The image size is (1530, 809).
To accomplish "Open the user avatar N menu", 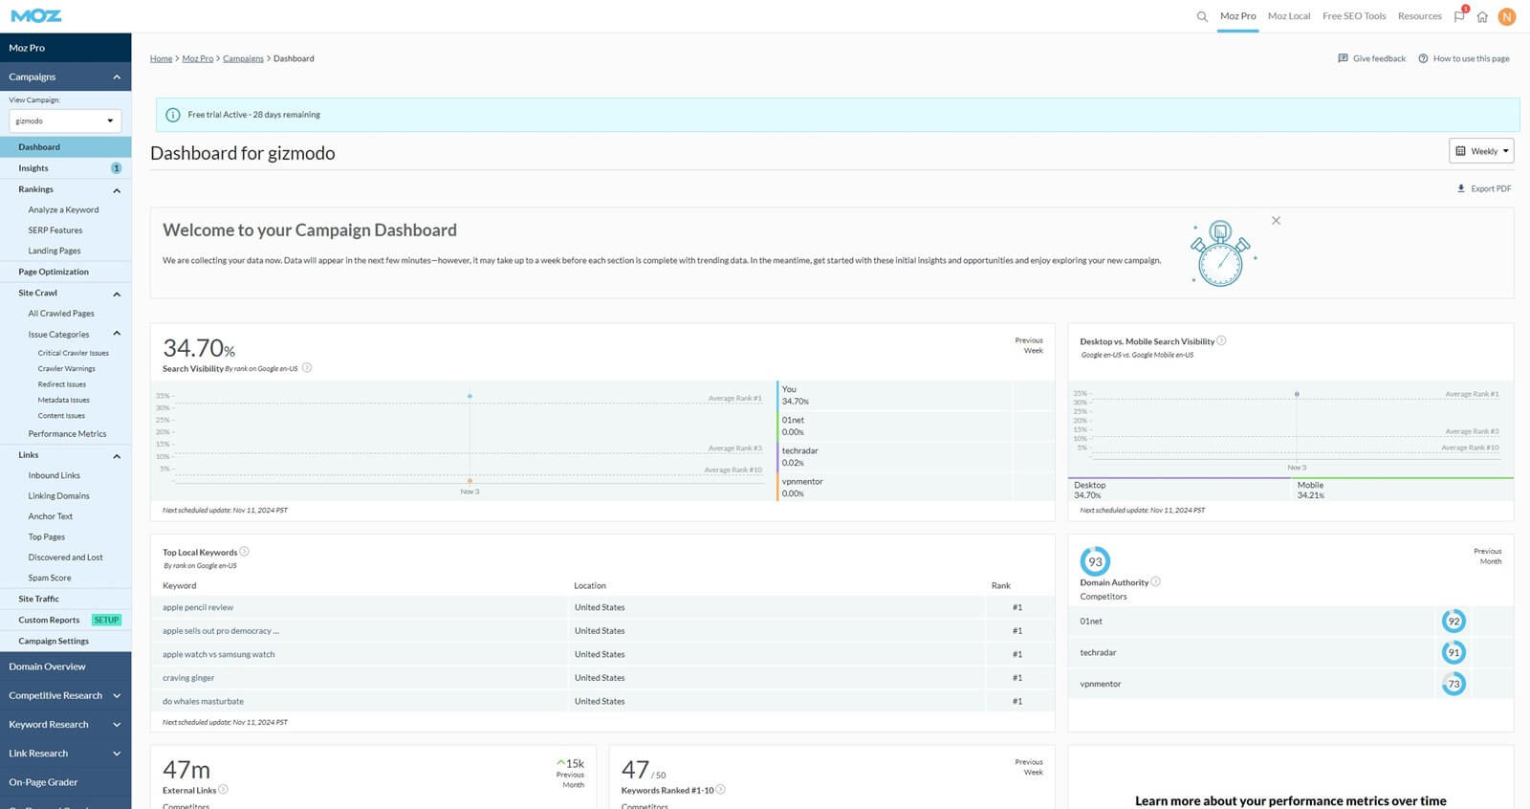I will [x=1507, y=16].
